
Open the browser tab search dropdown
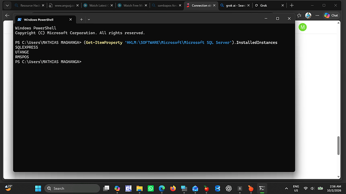click(8, 6)
